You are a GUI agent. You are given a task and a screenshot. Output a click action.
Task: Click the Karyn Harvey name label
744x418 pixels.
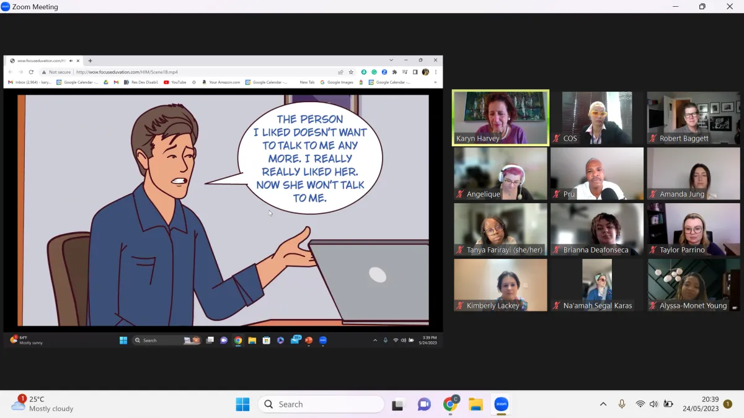click(477, 139)
